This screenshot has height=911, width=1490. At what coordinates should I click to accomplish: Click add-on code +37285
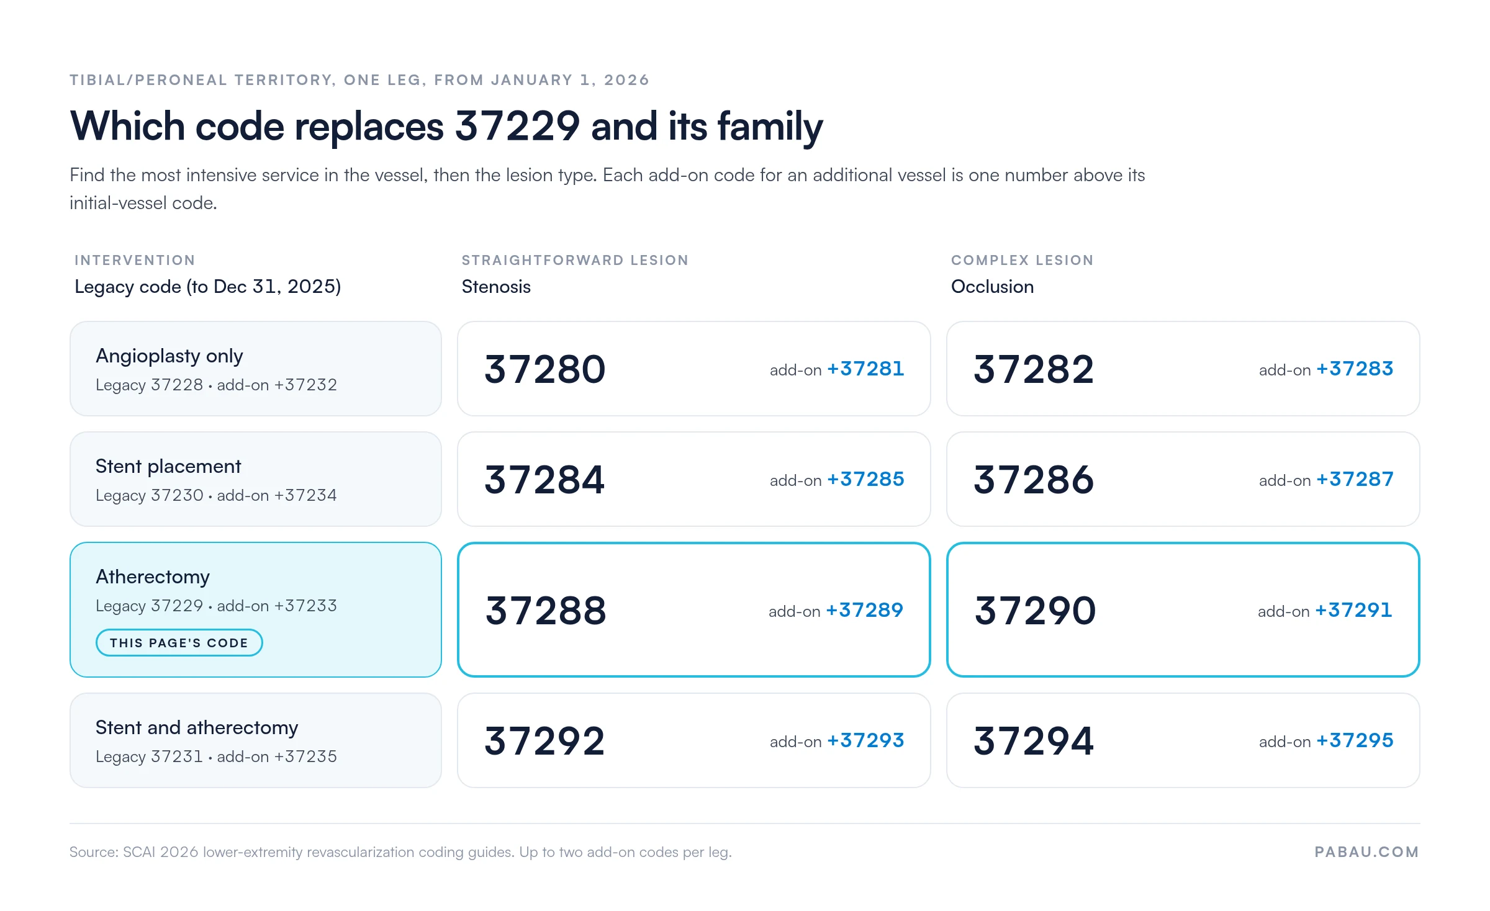[x=865, y=479]
